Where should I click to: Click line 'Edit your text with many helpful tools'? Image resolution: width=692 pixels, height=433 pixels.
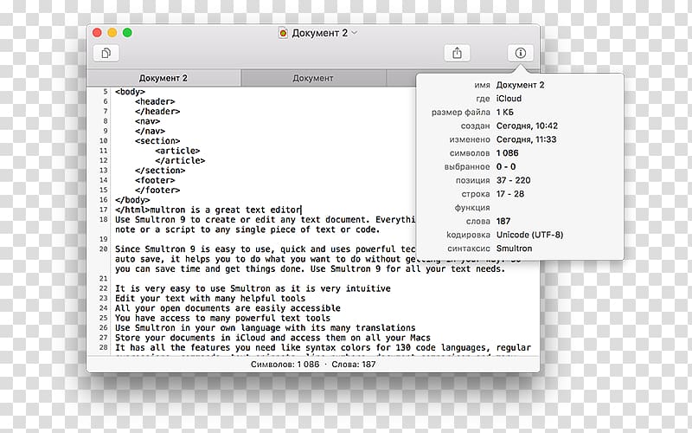(x=210, y=299)
